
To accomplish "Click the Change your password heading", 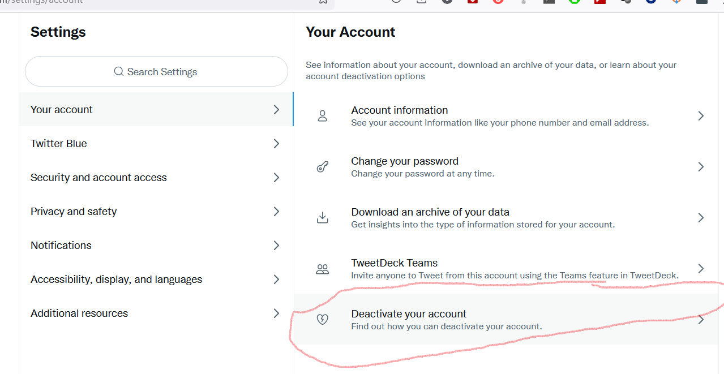I will pyautogui.click(x=405, y=161).
